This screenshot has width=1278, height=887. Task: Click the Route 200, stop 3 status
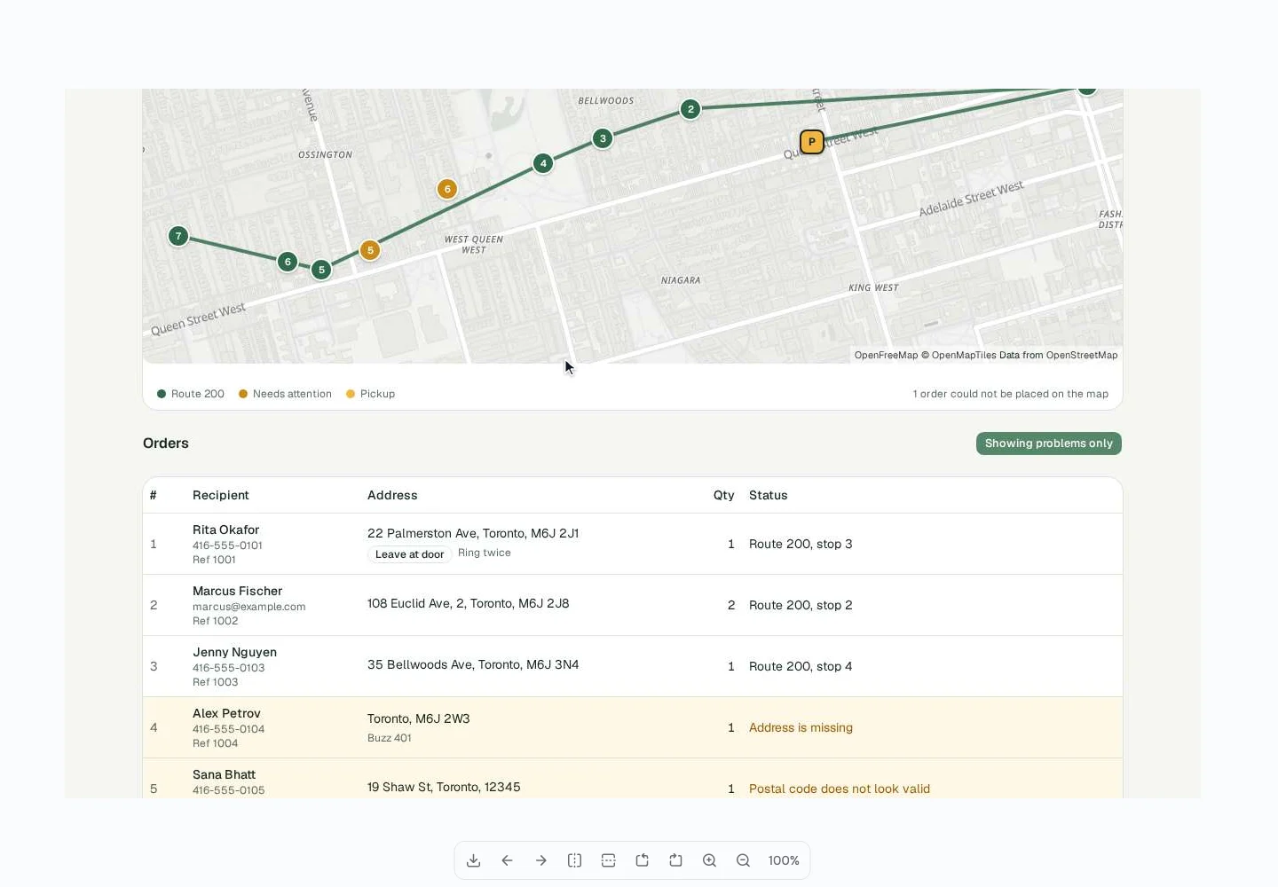point(801,544)
